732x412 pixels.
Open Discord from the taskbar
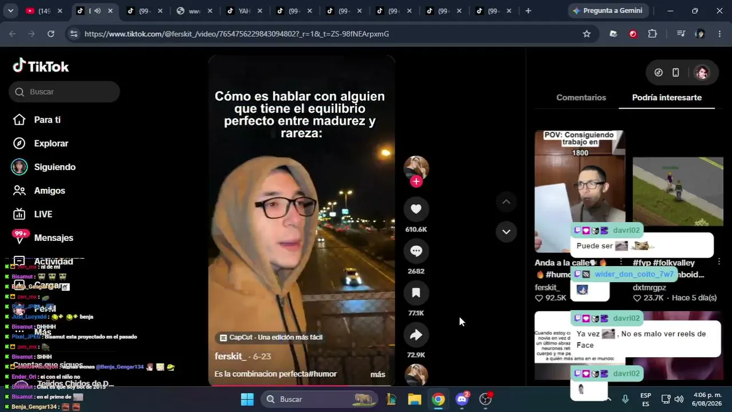(462, 399)
